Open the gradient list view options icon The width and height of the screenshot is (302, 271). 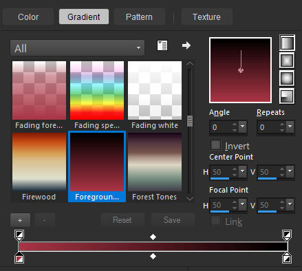click(x=162, y=45)
